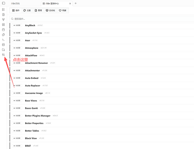Click the four-squares ribbon icon in sidebar
194x149 pixels.
coord(3,25)
